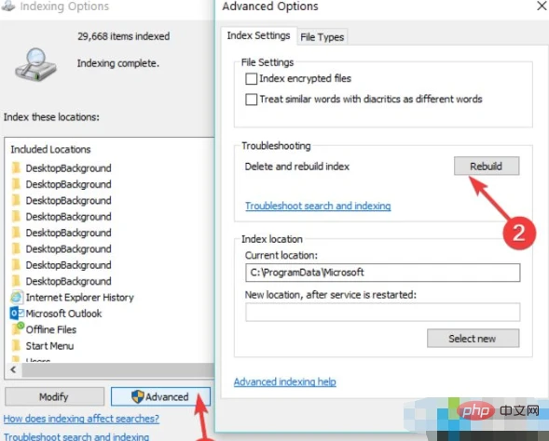549x441 pixels.
Task: Click the Indexing Options title bar icon
Action: [8, 6]
